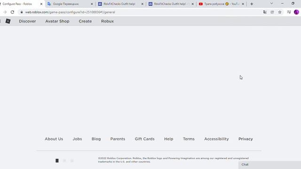Switch to the YouTube Трата робуксов tab
Image resolution: width=301 pixels, height=169 pixels.
coord(222,4)
